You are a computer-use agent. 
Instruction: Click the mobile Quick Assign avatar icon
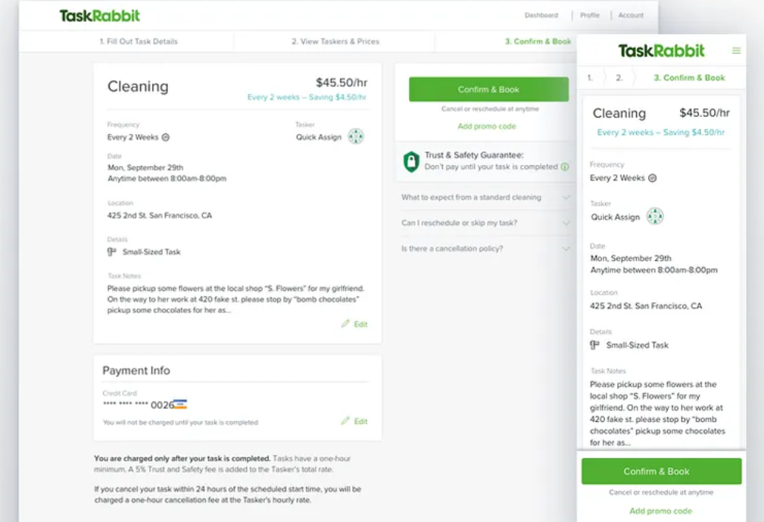tap(655, 216)
